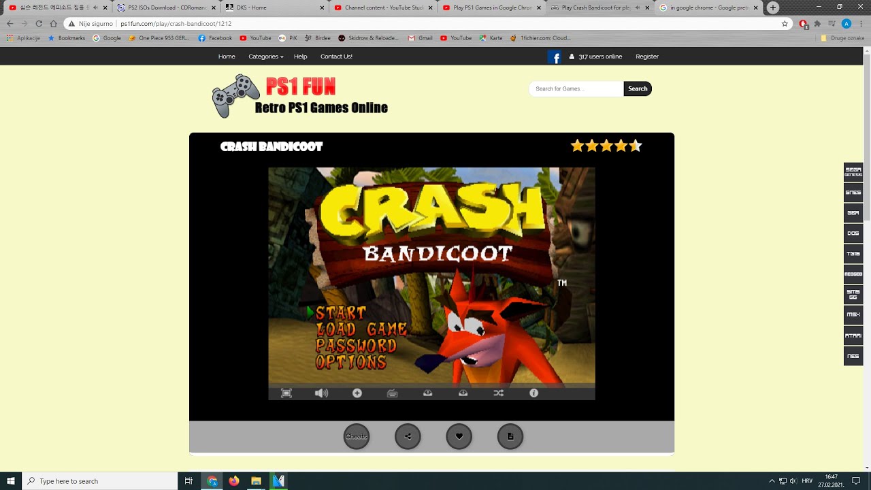Reload the page with the refresh icon
This screenshot has height=490, width=871.
(x=39, y=23)
